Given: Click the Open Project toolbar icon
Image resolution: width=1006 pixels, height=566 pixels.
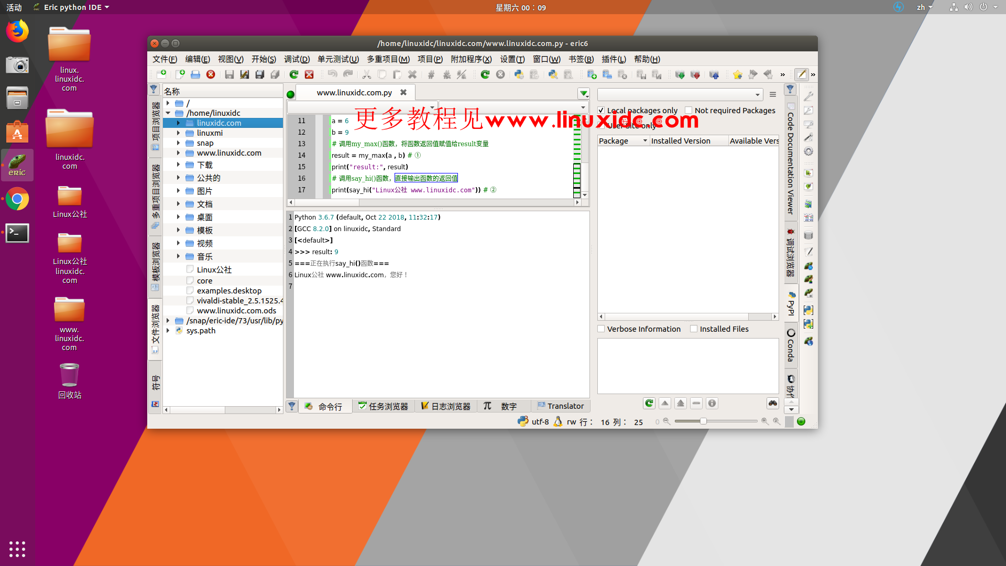Looking at the screenshot, I should [607, 74].
